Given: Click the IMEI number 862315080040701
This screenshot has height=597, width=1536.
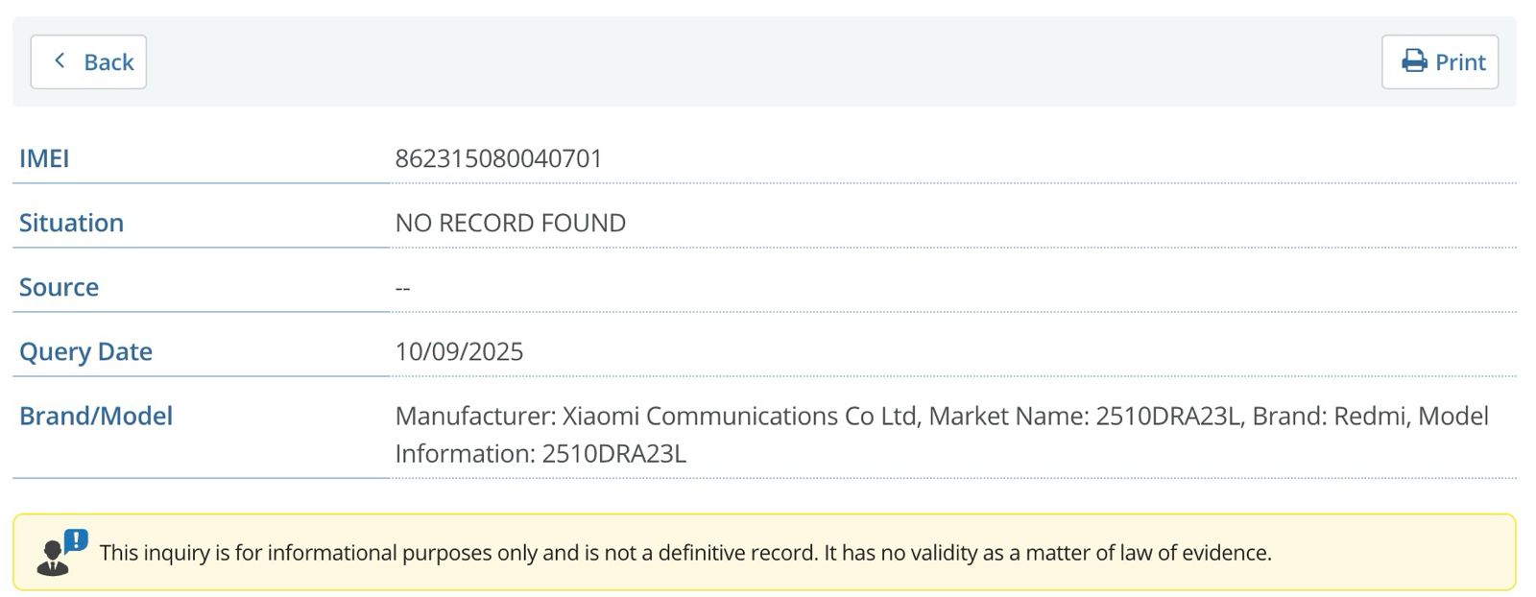Looking at the screenshot, I should (498, 158).
